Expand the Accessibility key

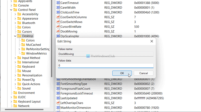(x=15, y=14)
